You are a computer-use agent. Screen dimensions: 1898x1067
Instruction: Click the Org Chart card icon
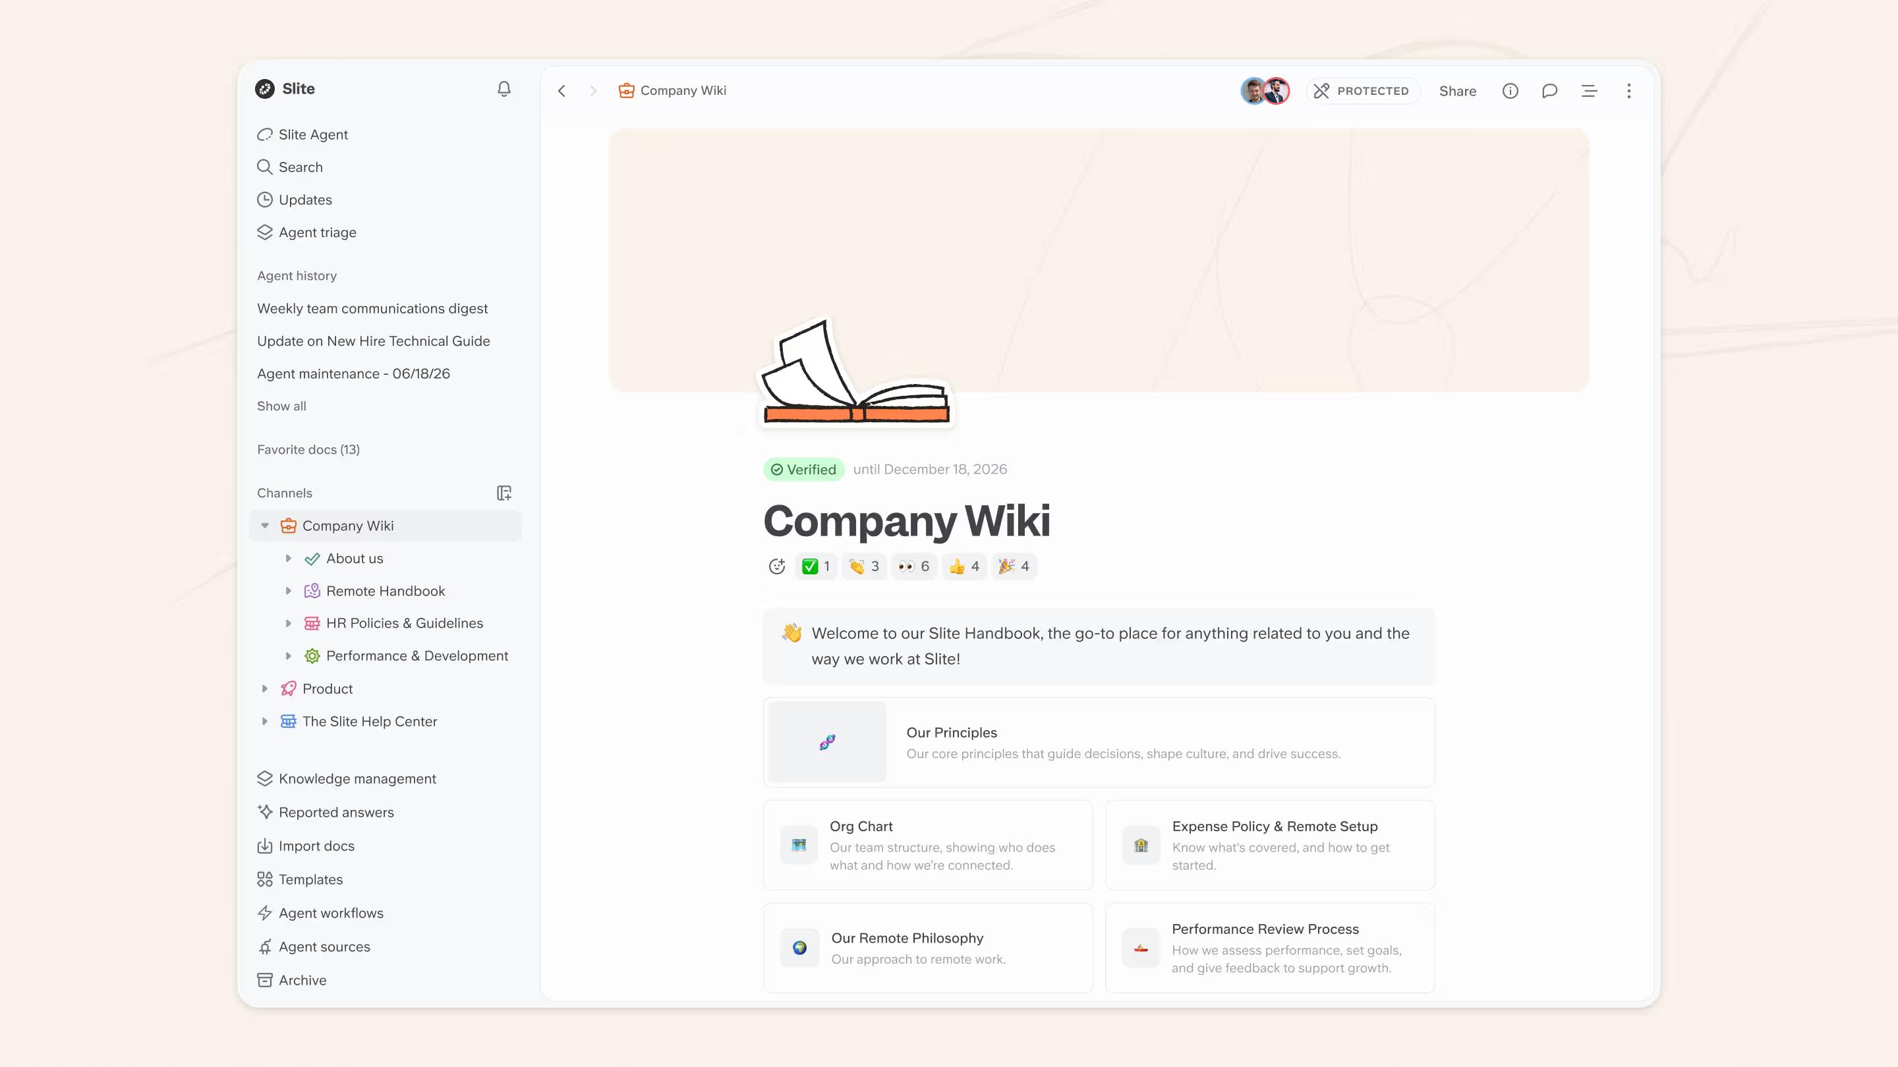pos(799,845)
